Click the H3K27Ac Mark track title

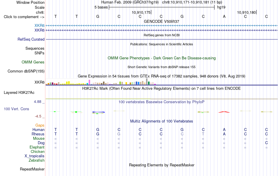point(162,88)
